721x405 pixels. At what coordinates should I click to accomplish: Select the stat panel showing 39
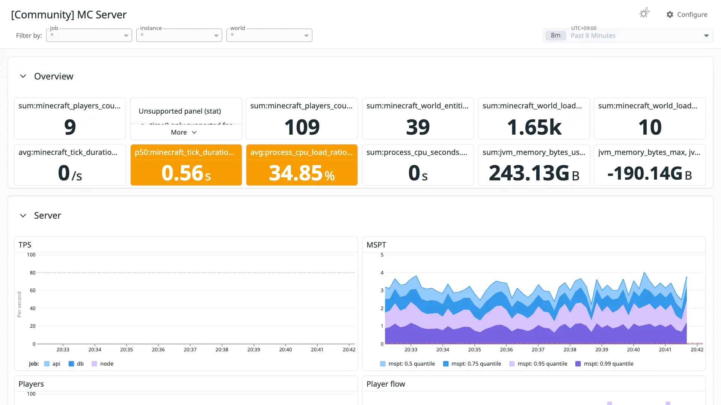point(418,118)
